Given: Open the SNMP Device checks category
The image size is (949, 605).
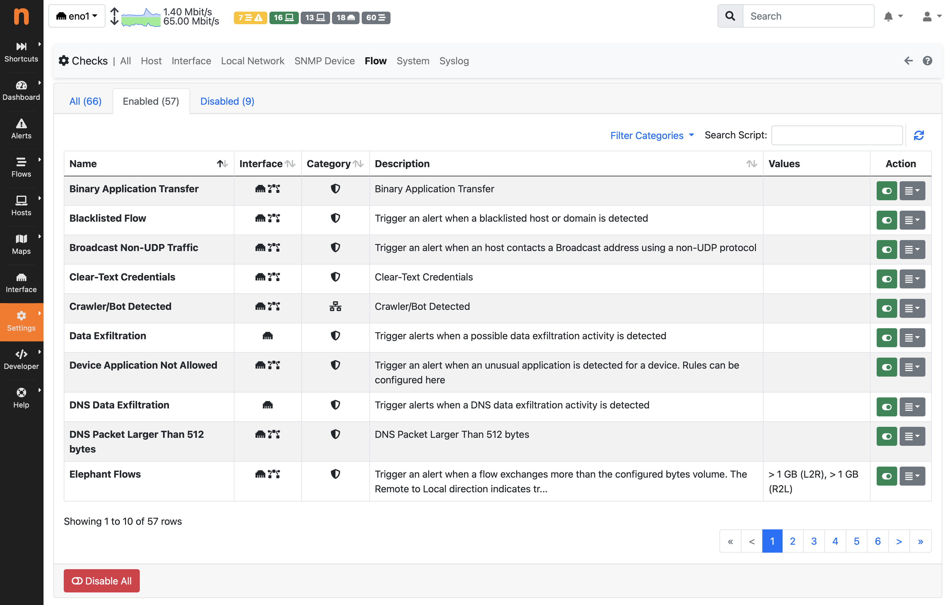Looking at the screenshot, I should coord(324,61).
